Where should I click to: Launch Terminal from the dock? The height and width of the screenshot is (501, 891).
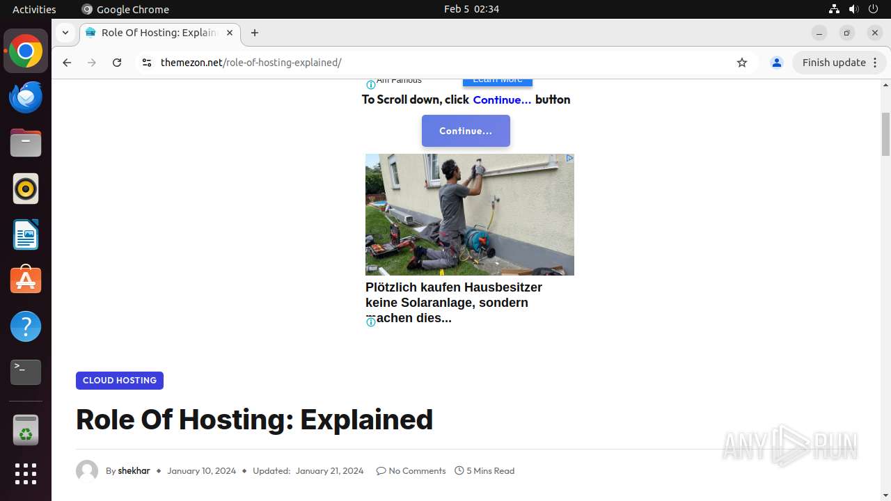click(x=26, y=372)
